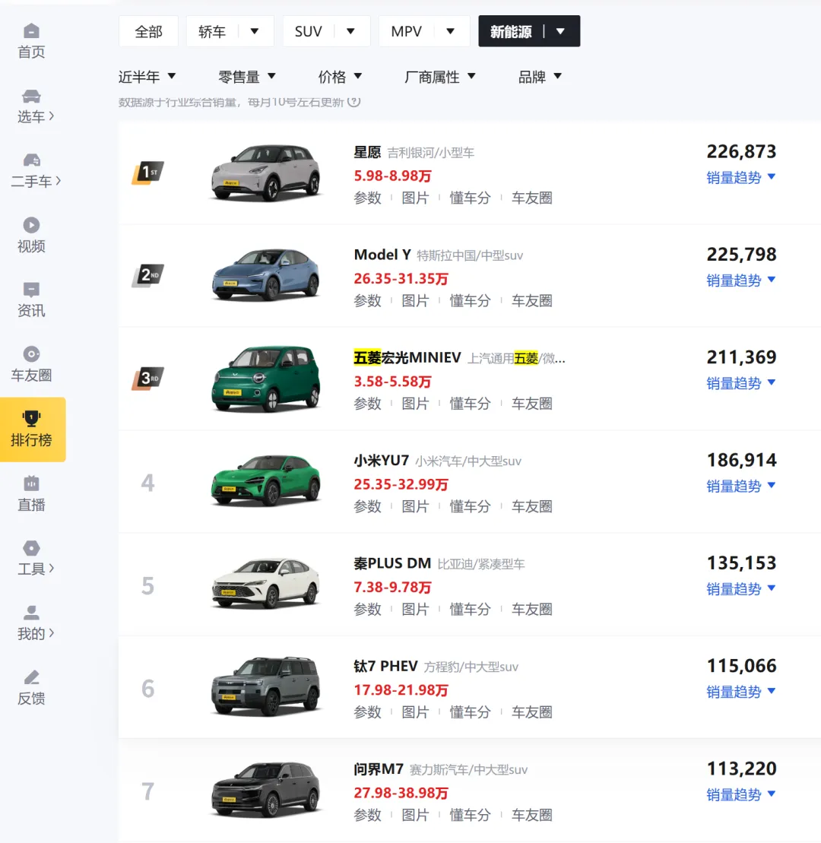This screenshot has height=843, width=821.
Task: Click the data source help question mark
Action: [x=353, y=101]
